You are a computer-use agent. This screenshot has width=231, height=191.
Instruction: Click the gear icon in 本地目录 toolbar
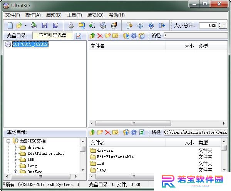(134, 132)
